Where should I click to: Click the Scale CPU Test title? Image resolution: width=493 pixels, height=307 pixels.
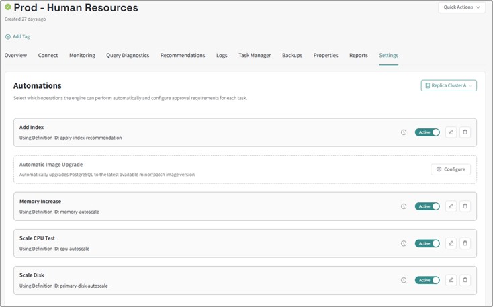click(37, 238)
